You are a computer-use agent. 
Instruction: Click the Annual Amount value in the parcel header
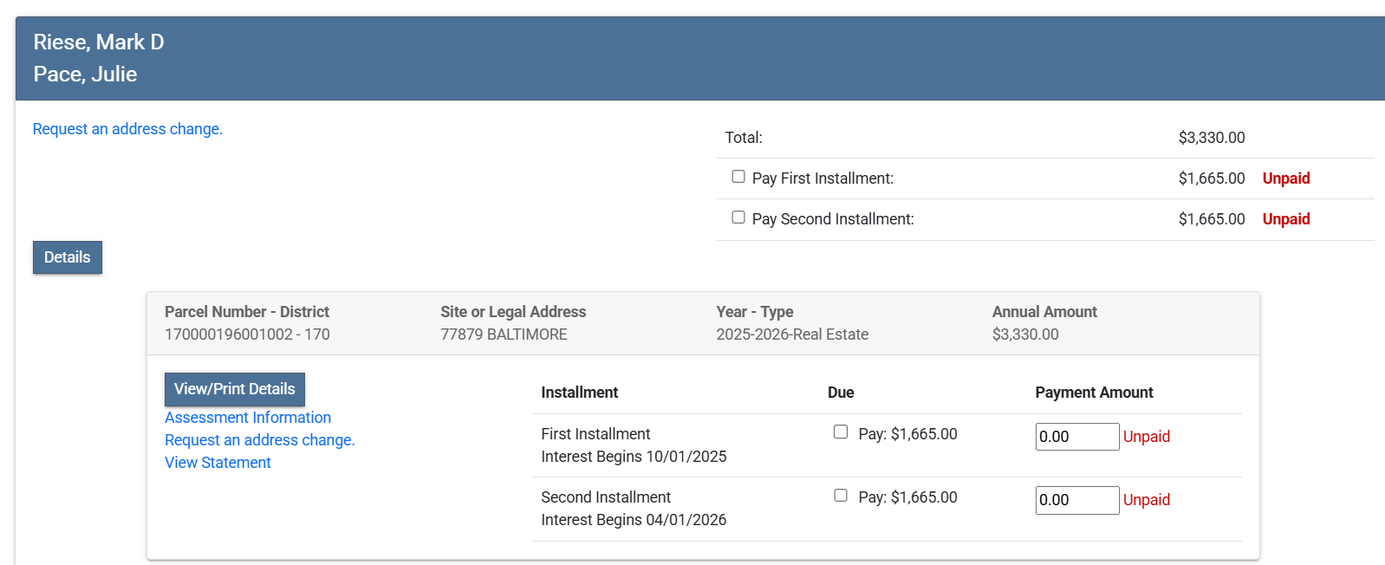(x=1025, y=334)
